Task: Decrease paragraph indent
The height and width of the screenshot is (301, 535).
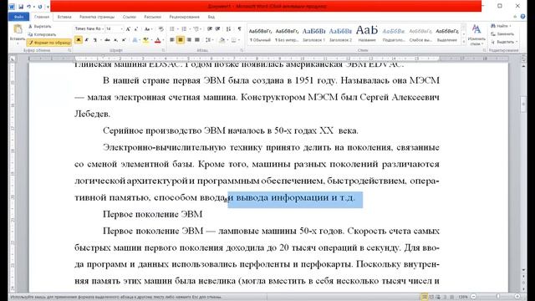Action: pyautogui.click(x=210, y=29)
